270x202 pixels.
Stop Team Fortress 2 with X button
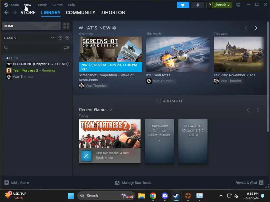86,156
